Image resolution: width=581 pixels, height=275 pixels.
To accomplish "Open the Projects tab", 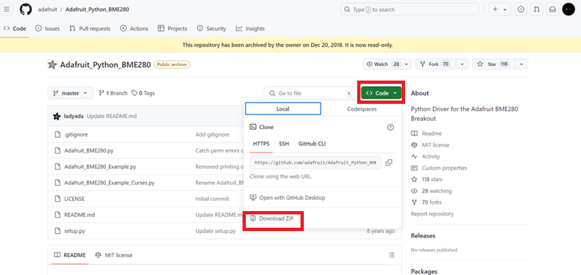I will pyautogui.click(x=173, y=29).
